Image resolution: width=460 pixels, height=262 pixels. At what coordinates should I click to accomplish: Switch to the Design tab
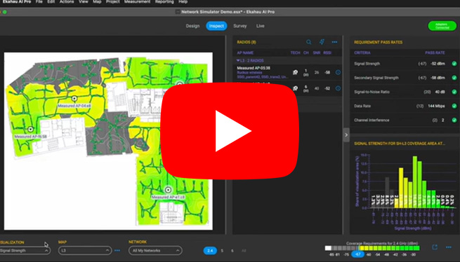click(192, 26)
